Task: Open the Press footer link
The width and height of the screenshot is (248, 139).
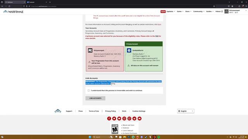Action: click(81, 111)
